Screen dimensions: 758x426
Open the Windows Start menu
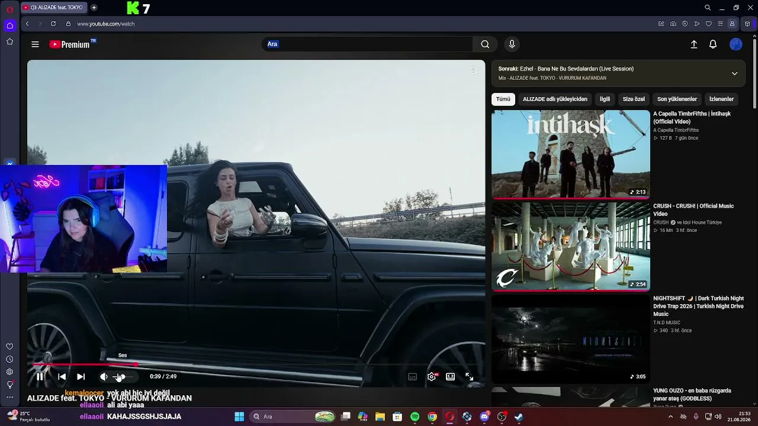239,417
